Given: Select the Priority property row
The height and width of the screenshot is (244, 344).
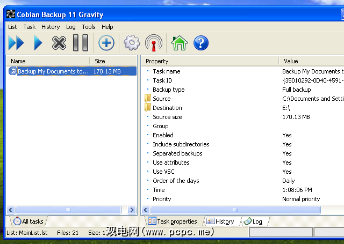Looking at the screenshot, I should (x=243, y=199).
